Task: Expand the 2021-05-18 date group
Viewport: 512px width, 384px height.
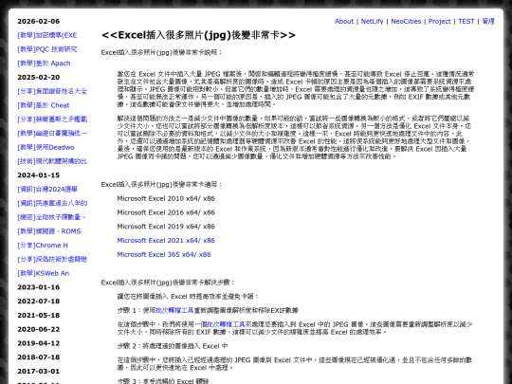Action: 39,315
